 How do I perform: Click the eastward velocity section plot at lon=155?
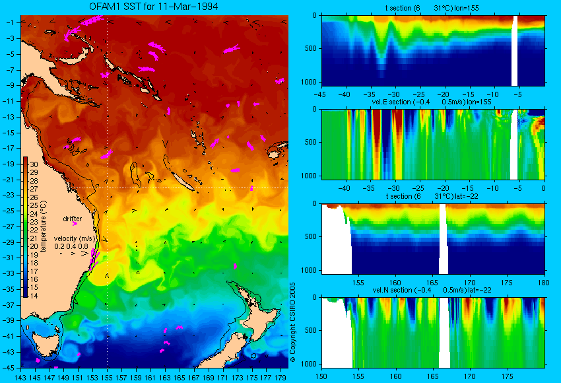coord(433,144)
